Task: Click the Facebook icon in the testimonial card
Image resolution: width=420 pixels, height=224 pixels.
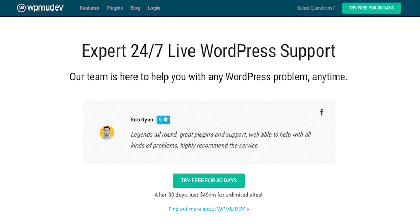Action: tap(322, 113)
